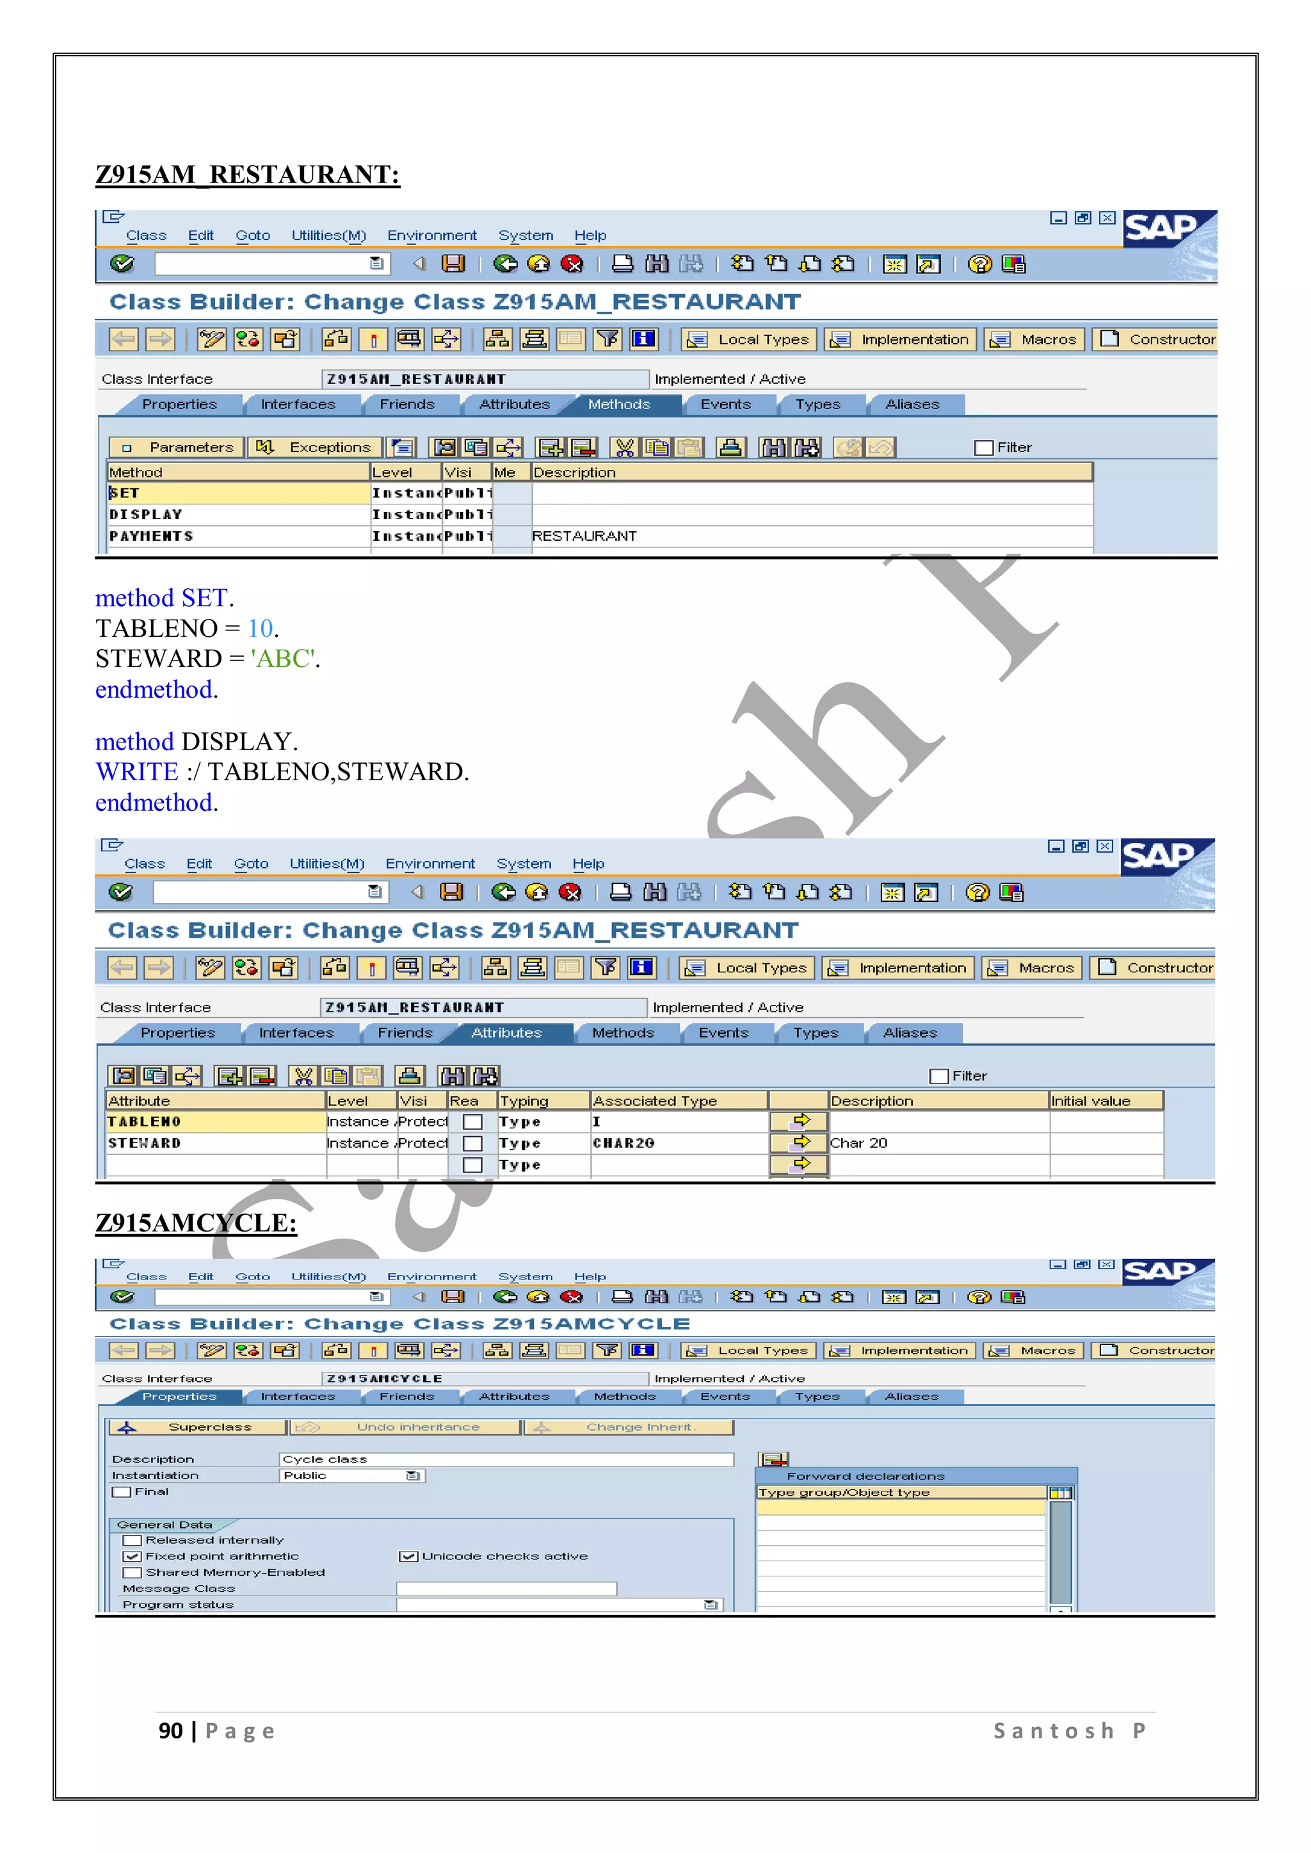
Task: Click Implementation button in the Attributes-tab window
Action: 899,968
